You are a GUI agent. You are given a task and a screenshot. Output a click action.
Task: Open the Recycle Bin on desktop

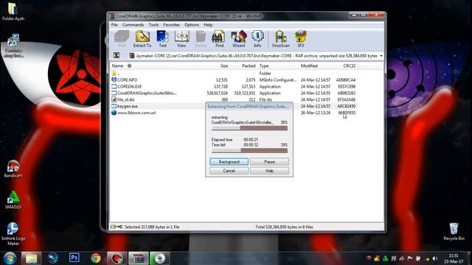pos(454,232)
